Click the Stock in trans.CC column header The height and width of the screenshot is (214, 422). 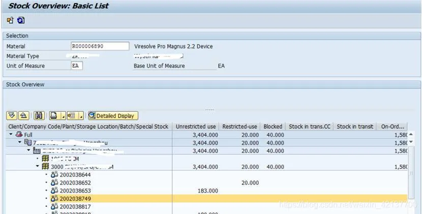310,127
